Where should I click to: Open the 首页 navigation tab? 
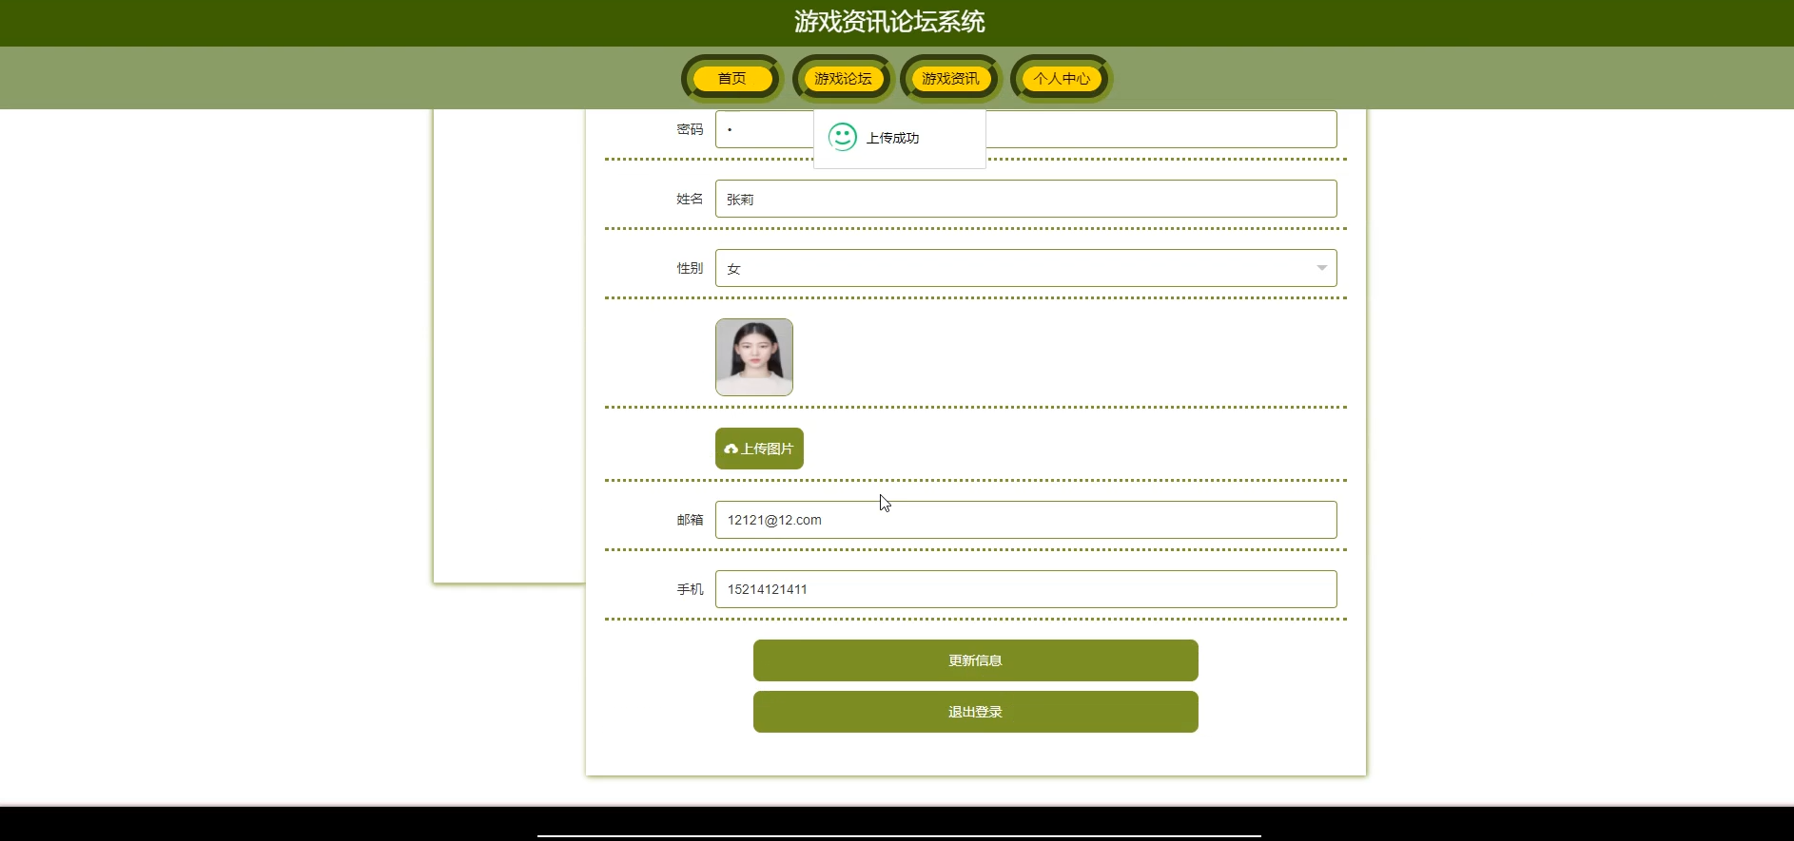pos(731,78)
